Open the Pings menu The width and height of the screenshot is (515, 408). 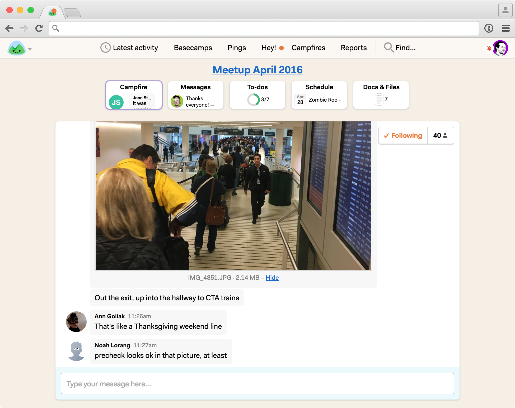pos(237,48)
